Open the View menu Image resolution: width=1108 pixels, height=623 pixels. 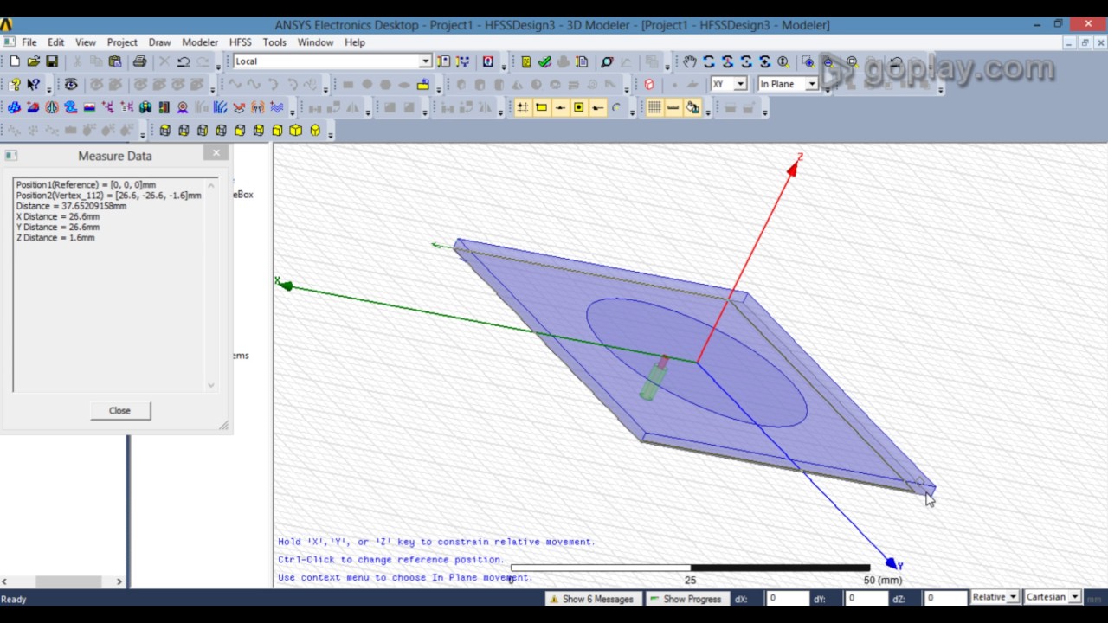click(85, 42)
